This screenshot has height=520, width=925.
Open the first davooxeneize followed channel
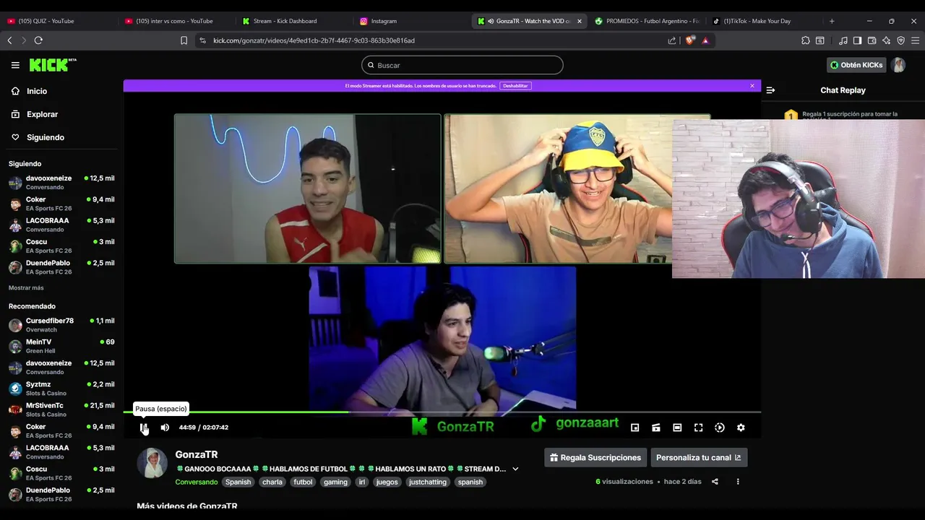click(61, 183)
